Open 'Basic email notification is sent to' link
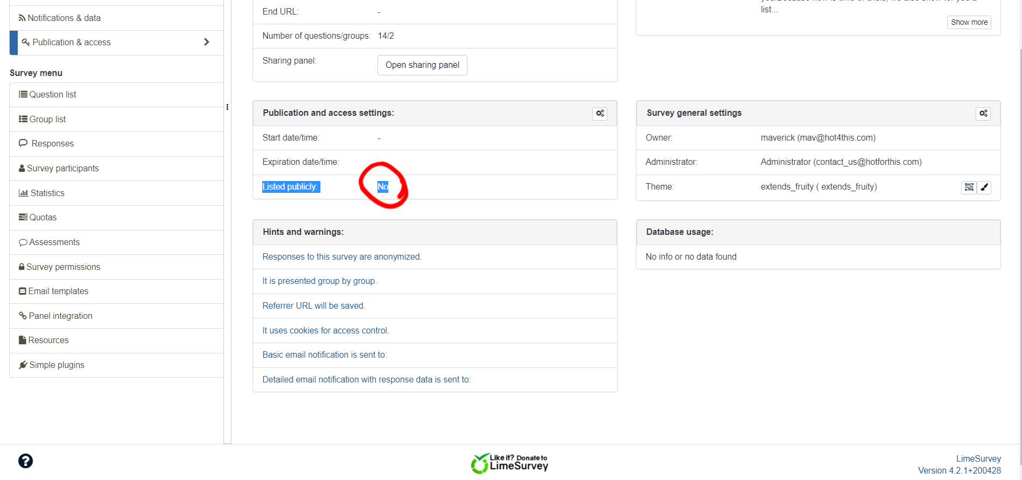Screen dimensions: 1022x480 point(325,355)
